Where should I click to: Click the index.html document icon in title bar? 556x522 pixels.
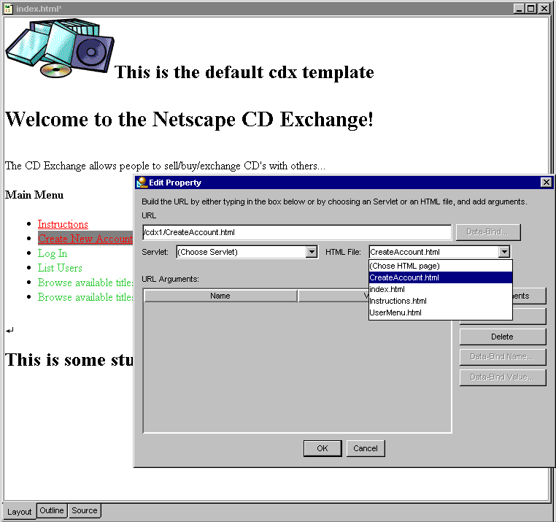tap(8, 9)
